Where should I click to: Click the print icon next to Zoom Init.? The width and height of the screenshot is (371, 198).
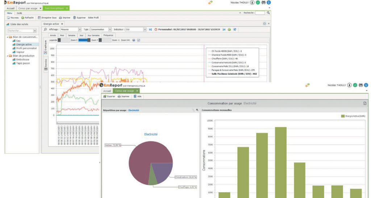click(x=133, y=40)
